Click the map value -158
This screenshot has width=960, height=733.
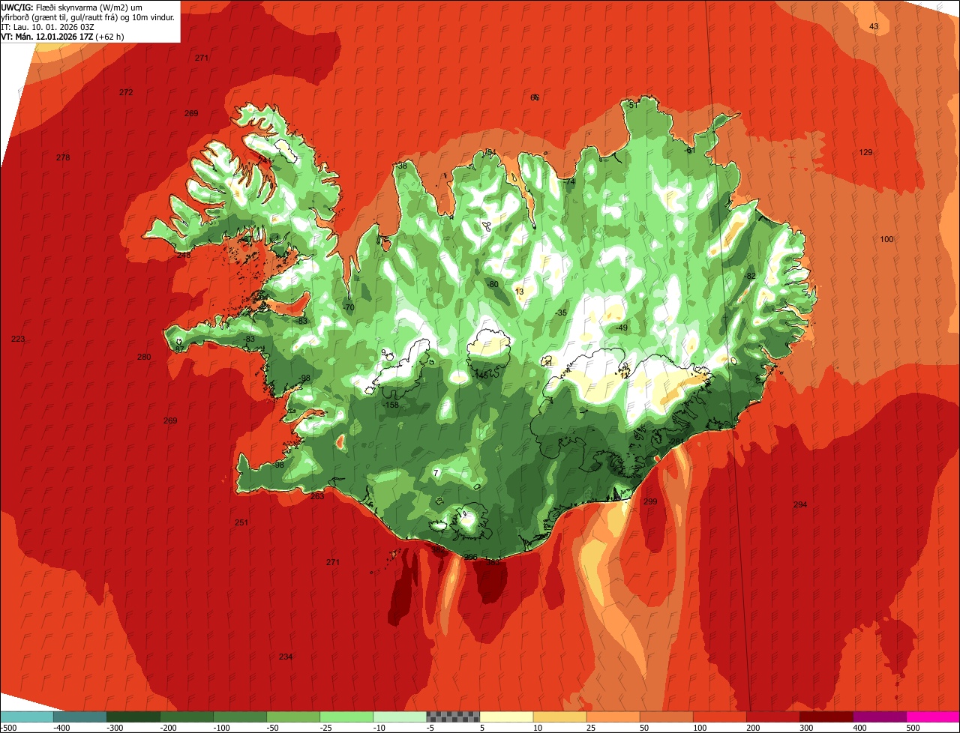[391, 405]
